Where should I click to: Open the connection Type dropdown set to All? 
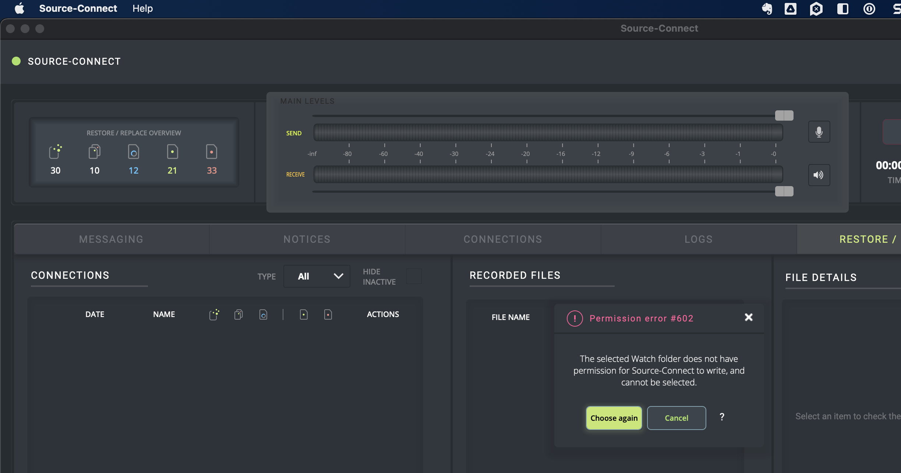tap(317, 276)
